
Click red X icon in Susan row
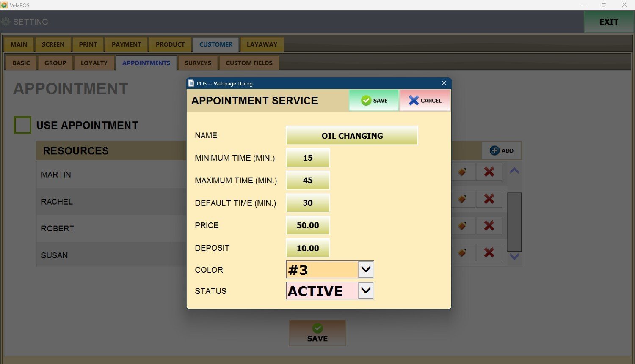pyautogui.click(x=489, y=253)
